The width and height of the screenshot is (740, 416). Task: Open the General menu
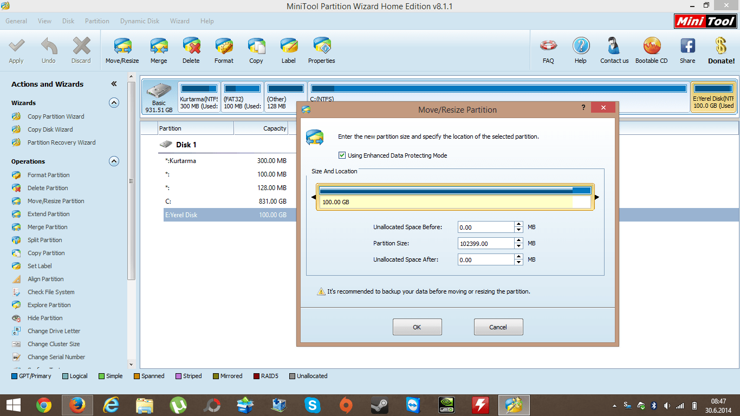coord(16,21)
